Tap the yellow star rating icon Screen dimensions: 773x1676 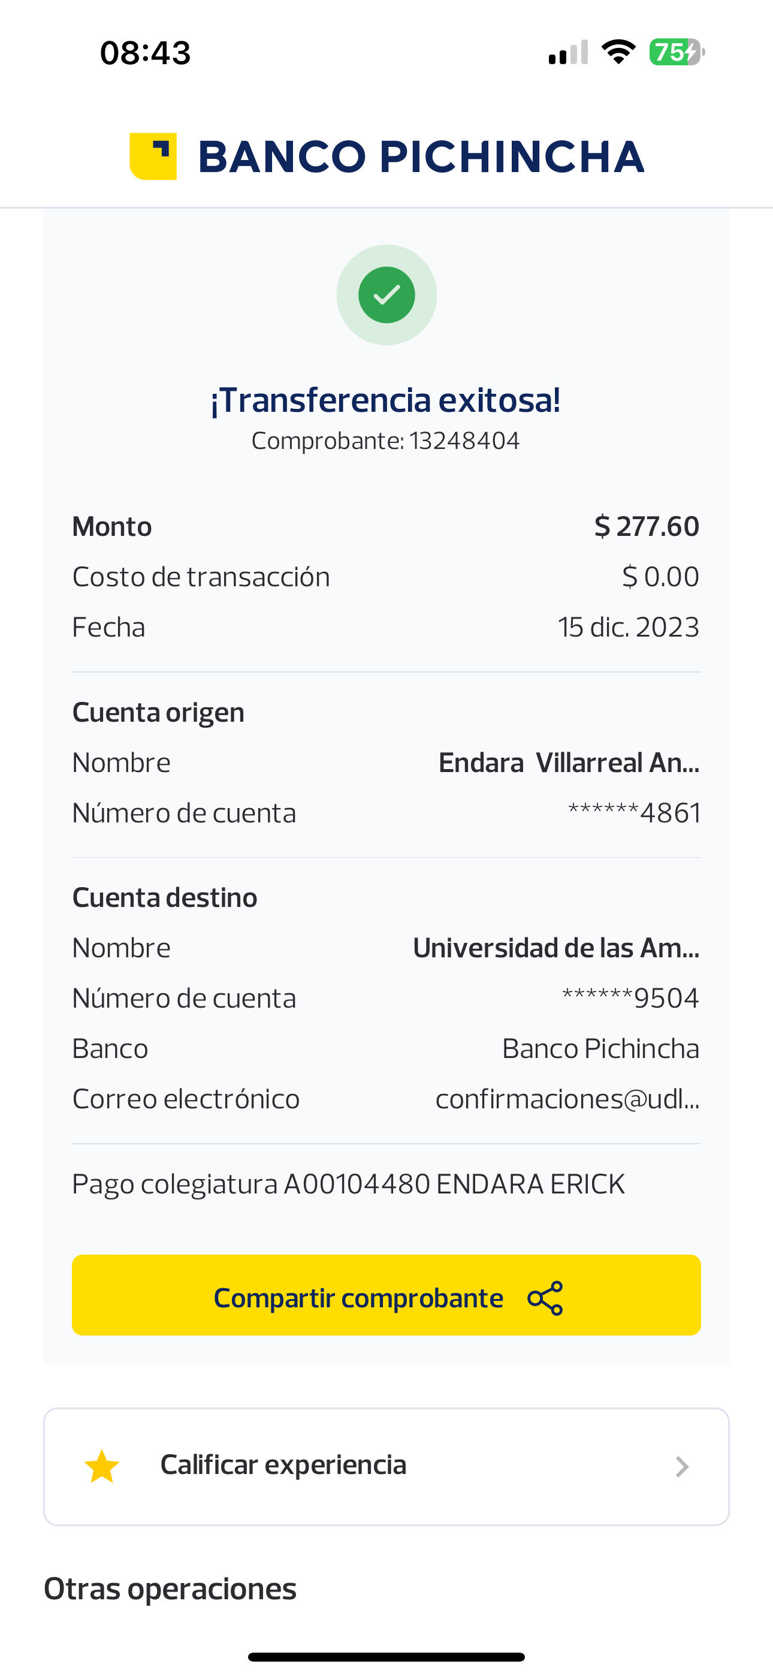[102, 1466]
